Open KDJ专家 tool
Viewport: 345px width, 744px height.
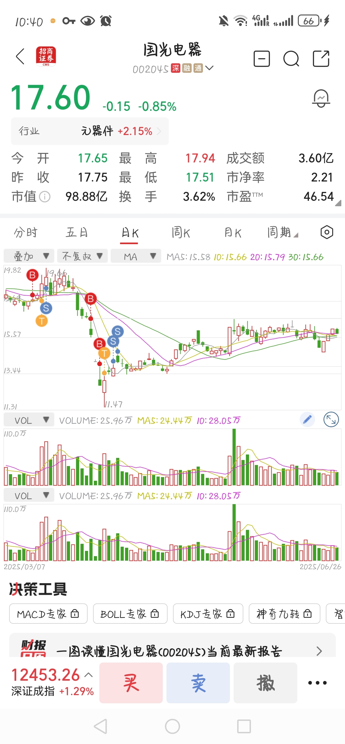tap(208, 614)
